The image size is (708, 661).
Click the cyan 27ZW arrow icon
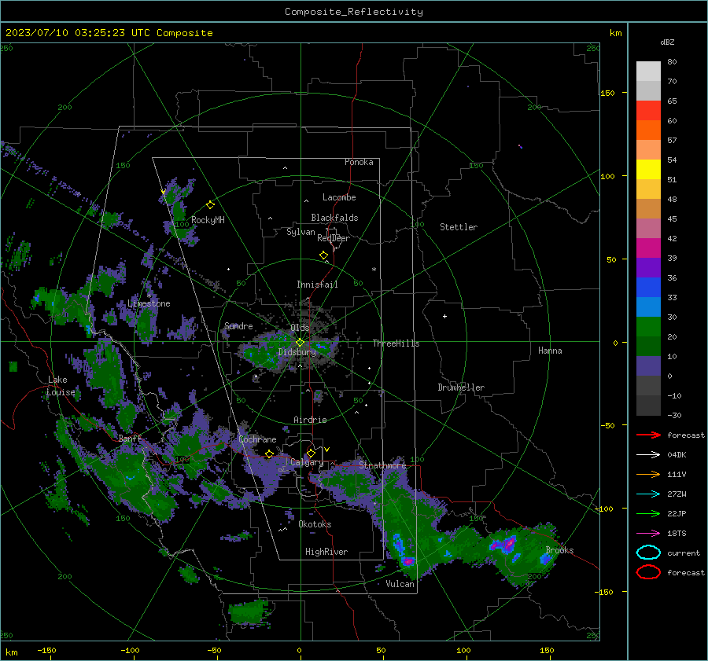point(648,494)
